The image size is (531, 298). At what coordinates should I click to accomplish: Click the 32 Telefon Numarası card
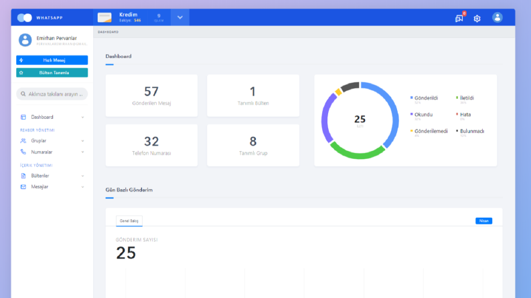tap(151, 145)
